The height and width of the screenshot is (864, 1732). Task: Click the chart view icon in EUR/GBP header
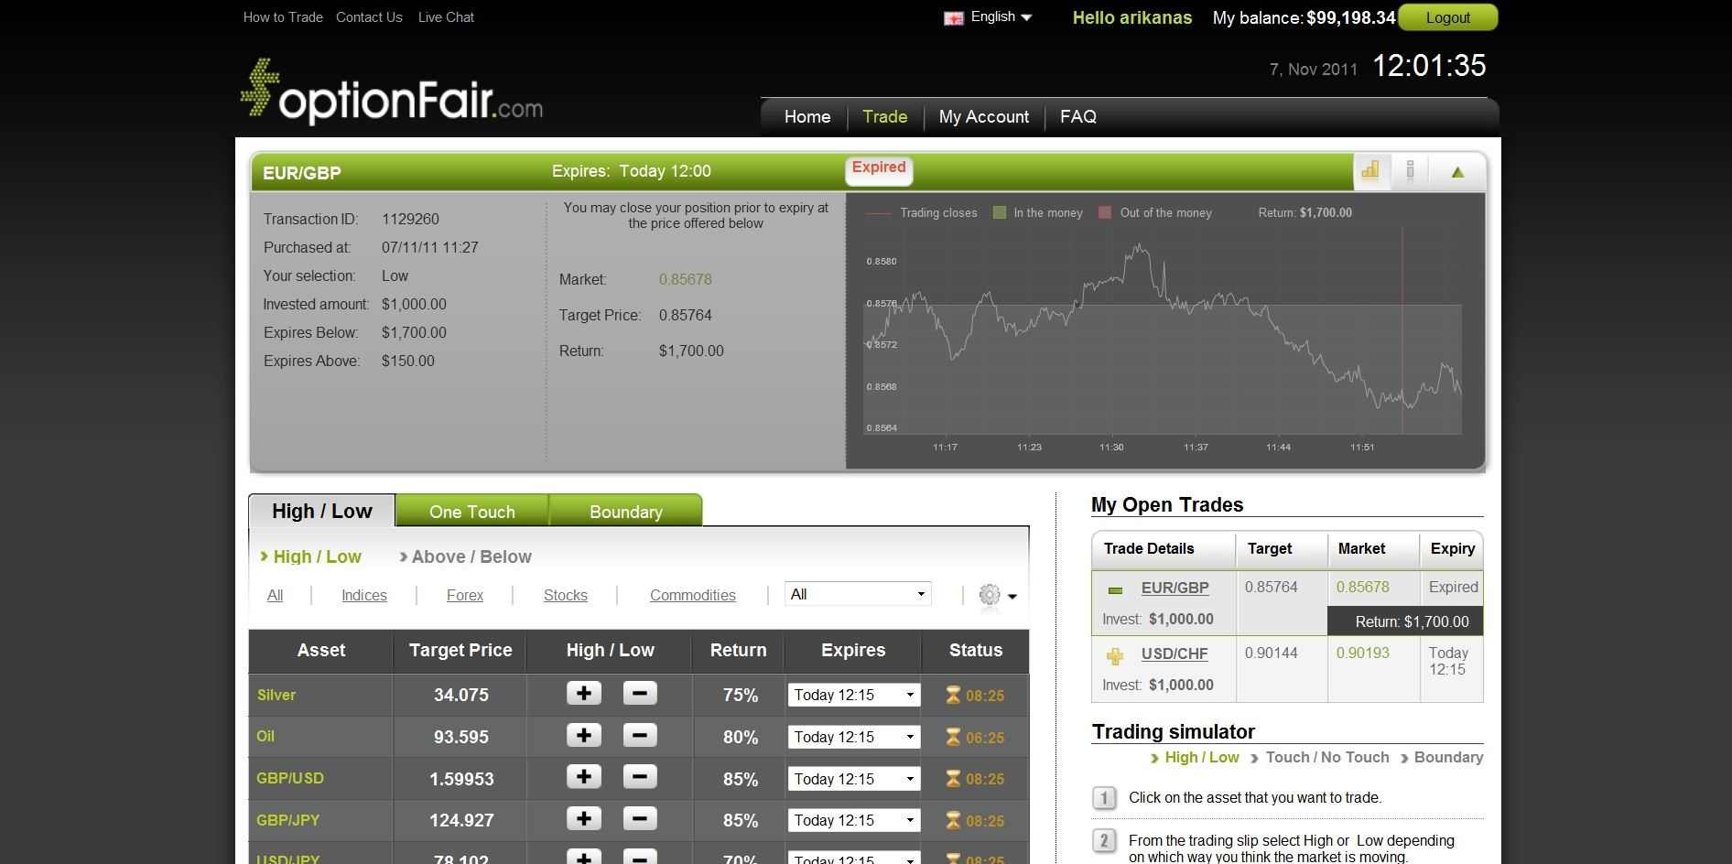pos(1370,171)
